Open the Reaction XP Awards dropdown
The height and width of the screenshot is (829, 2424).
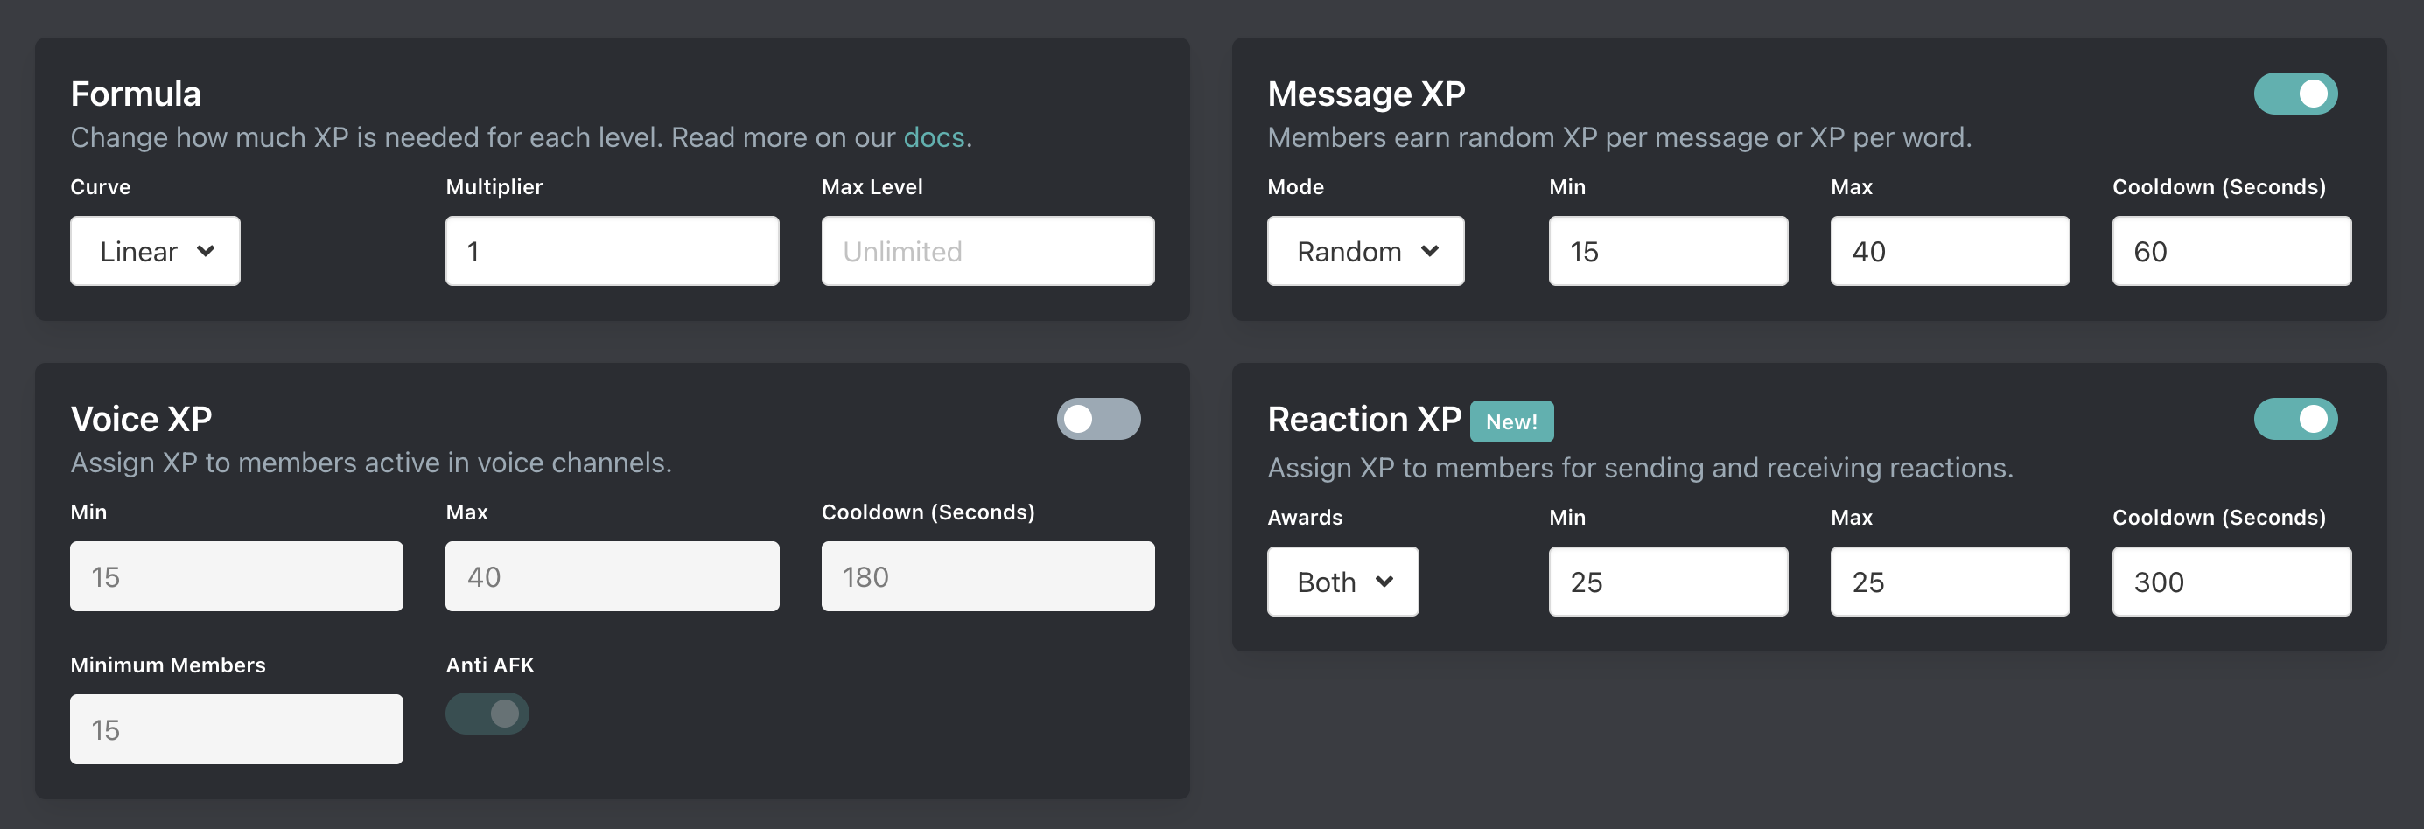pyautogui.click(x=1342, y=581)
